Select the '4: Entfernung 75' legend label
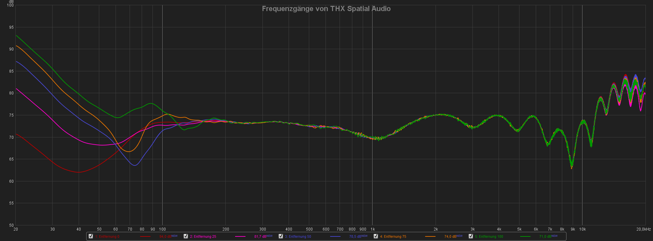This screenshot has height=241, width=653. [393, 236]
